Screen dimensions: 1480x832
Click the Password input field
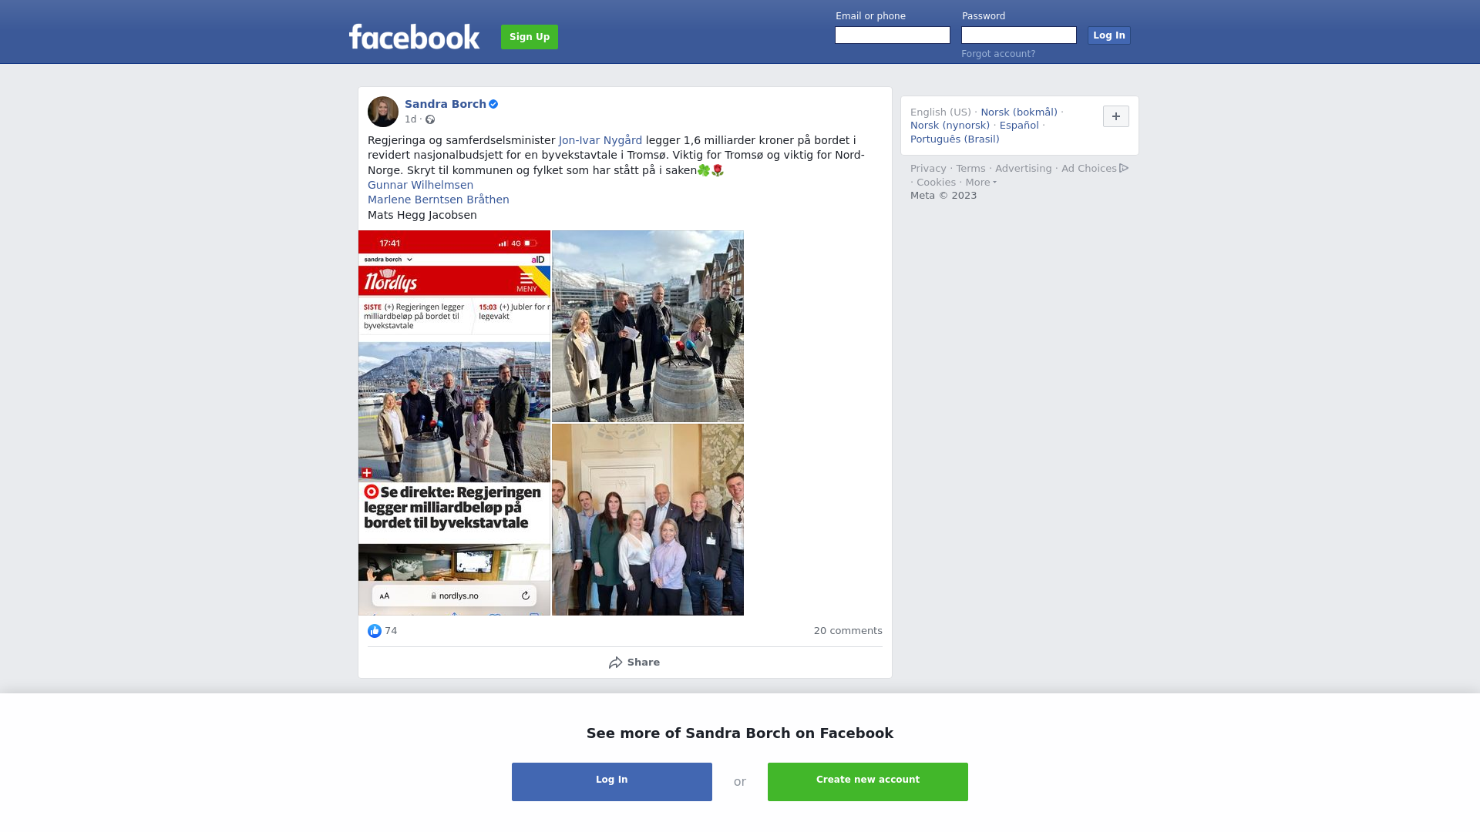1019,35
